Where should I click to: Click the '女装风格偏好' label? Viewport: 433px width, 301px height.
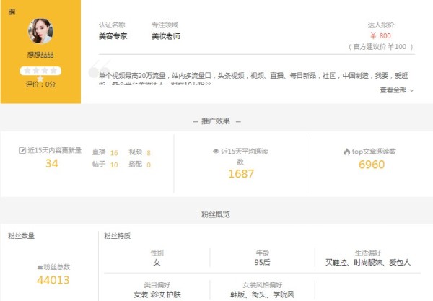click(x=263, y=284)
